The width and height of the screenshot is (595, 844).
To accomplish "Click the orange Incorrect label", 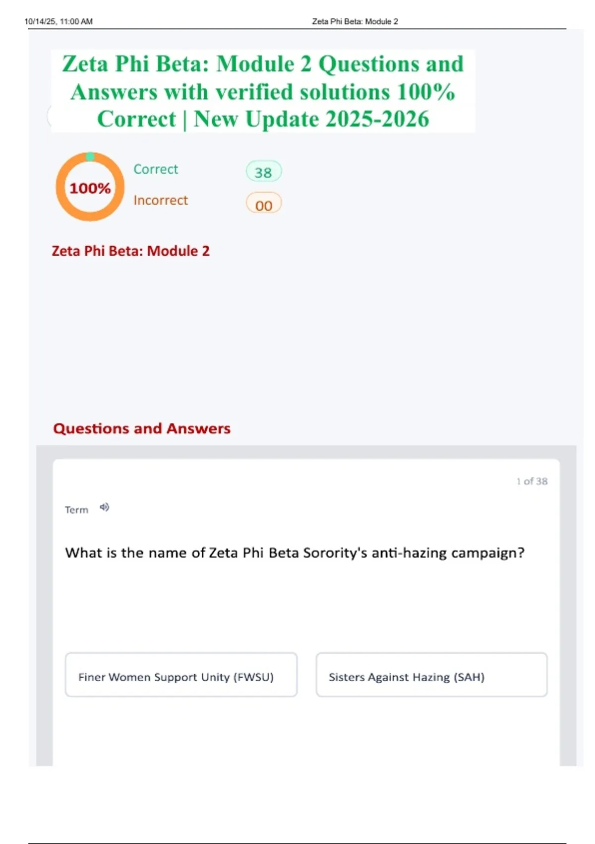I will 161,200.
